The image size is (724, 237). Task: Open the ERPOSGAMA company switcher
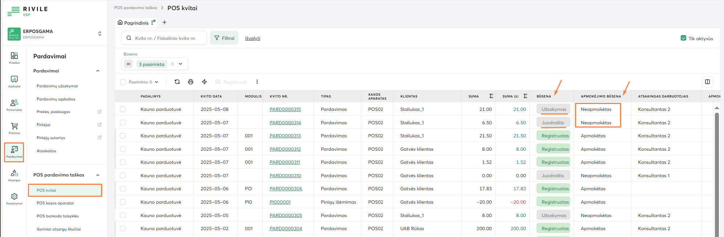[x=100, y=34]
